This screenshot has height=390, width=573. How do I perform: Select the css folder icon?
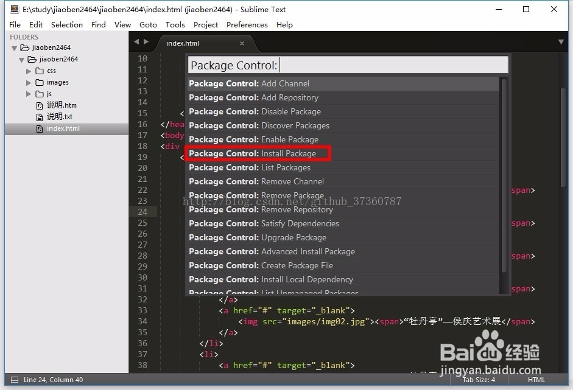pyautogui.click(x=40, y=71)
